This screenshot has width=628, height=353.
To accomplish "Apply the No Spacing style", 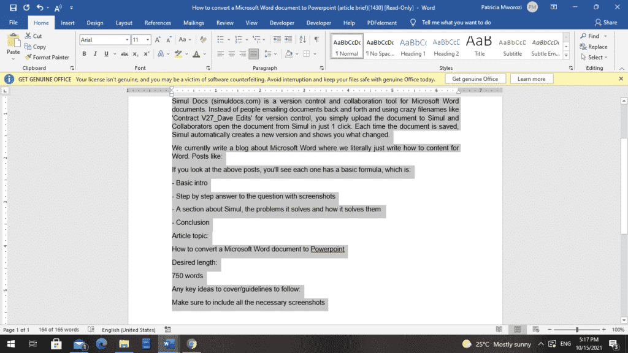I will (380, 47).
